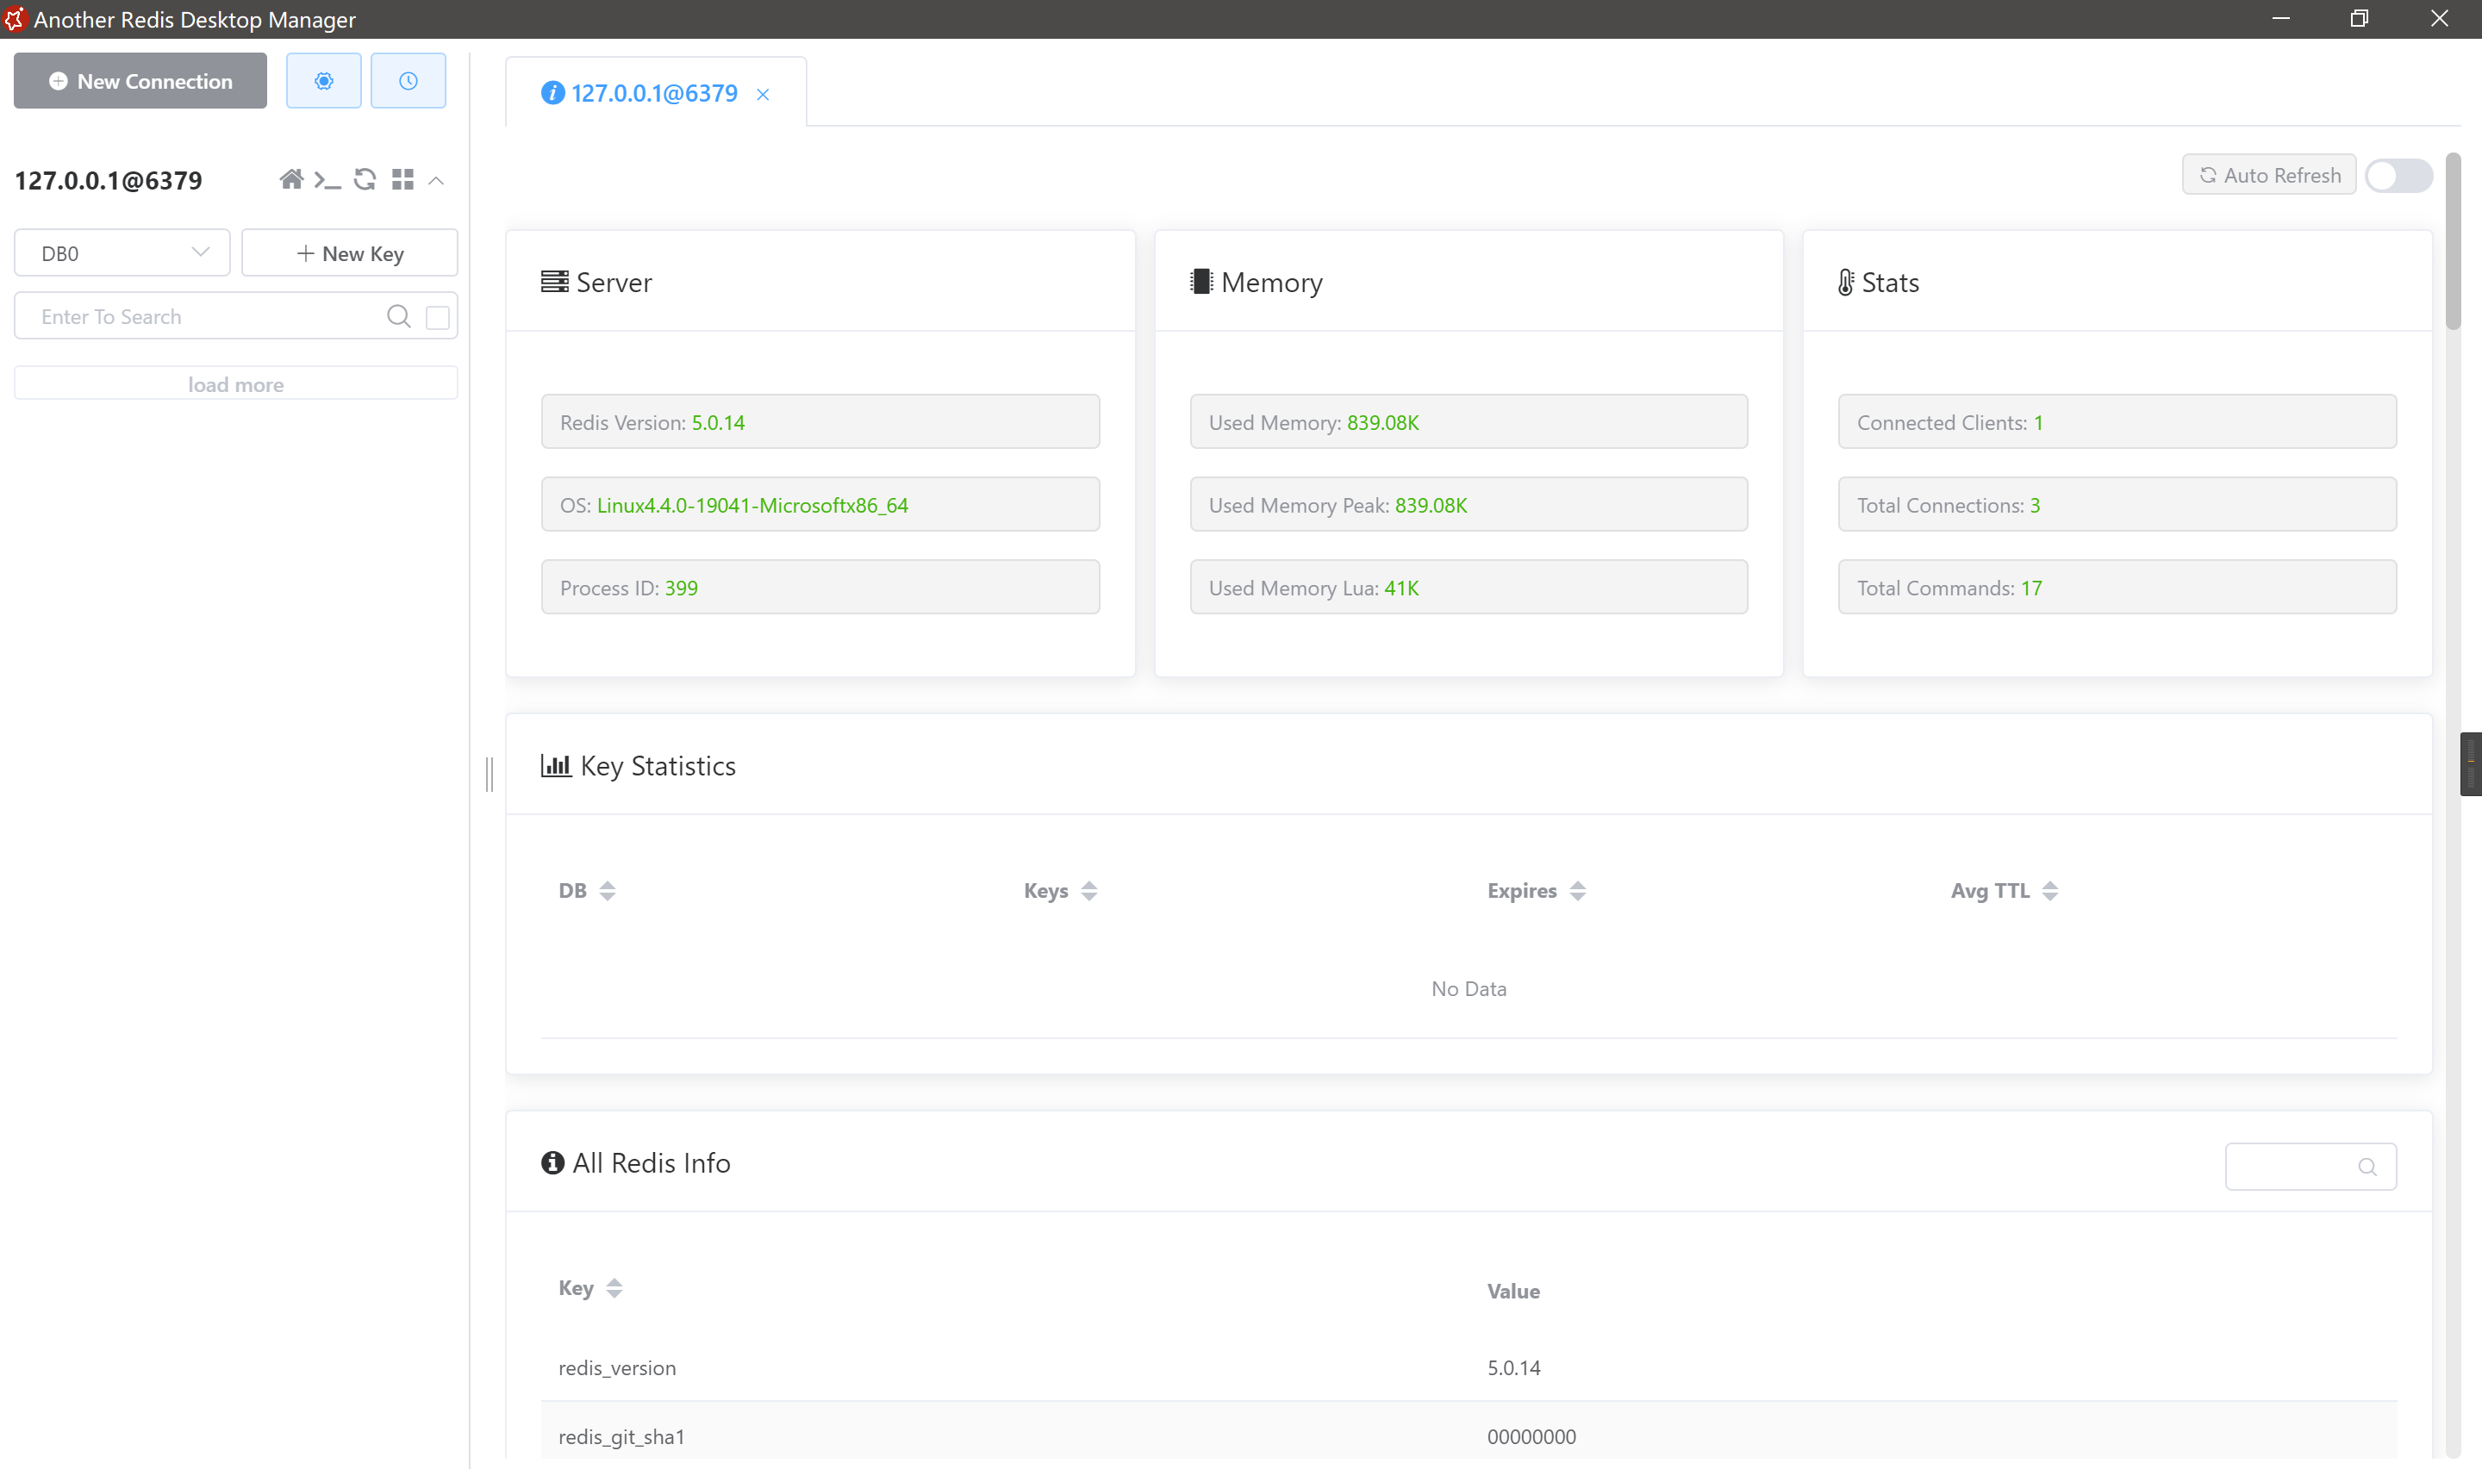The width and height of the screenshot is (2482, 1482).
Task: Open the DB0 database dropdown
Action: (x=122, y=253)
